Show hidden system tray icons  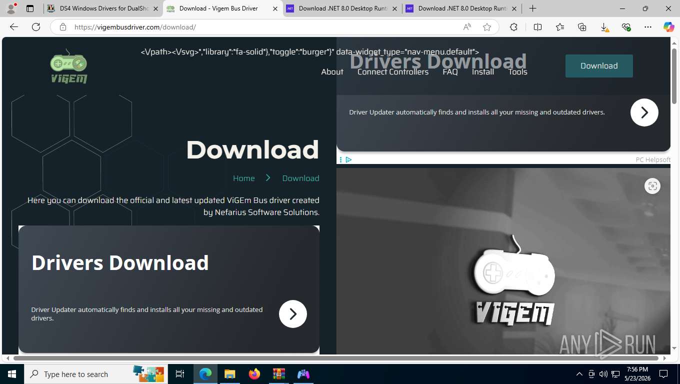pos(579,374)
